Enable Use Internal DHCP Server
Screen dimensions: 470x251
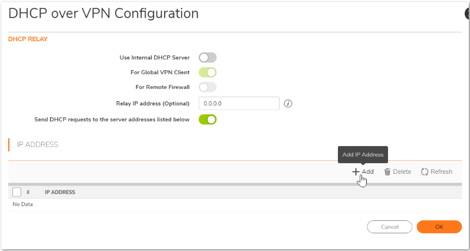[x=208, y=58]
